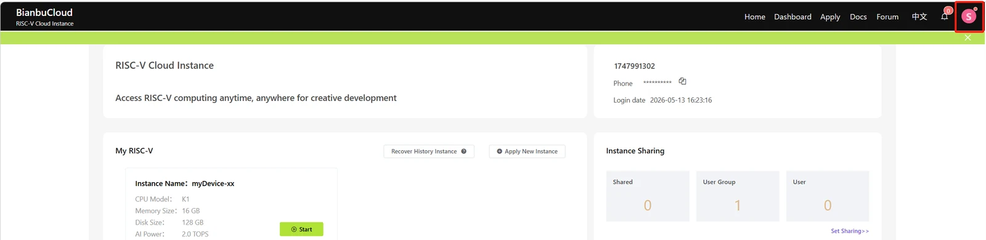The image size is (986, 240).
Task: Click the help icon beside Recover History Instance
Action: pyautogui.click(x=463, y=151)
